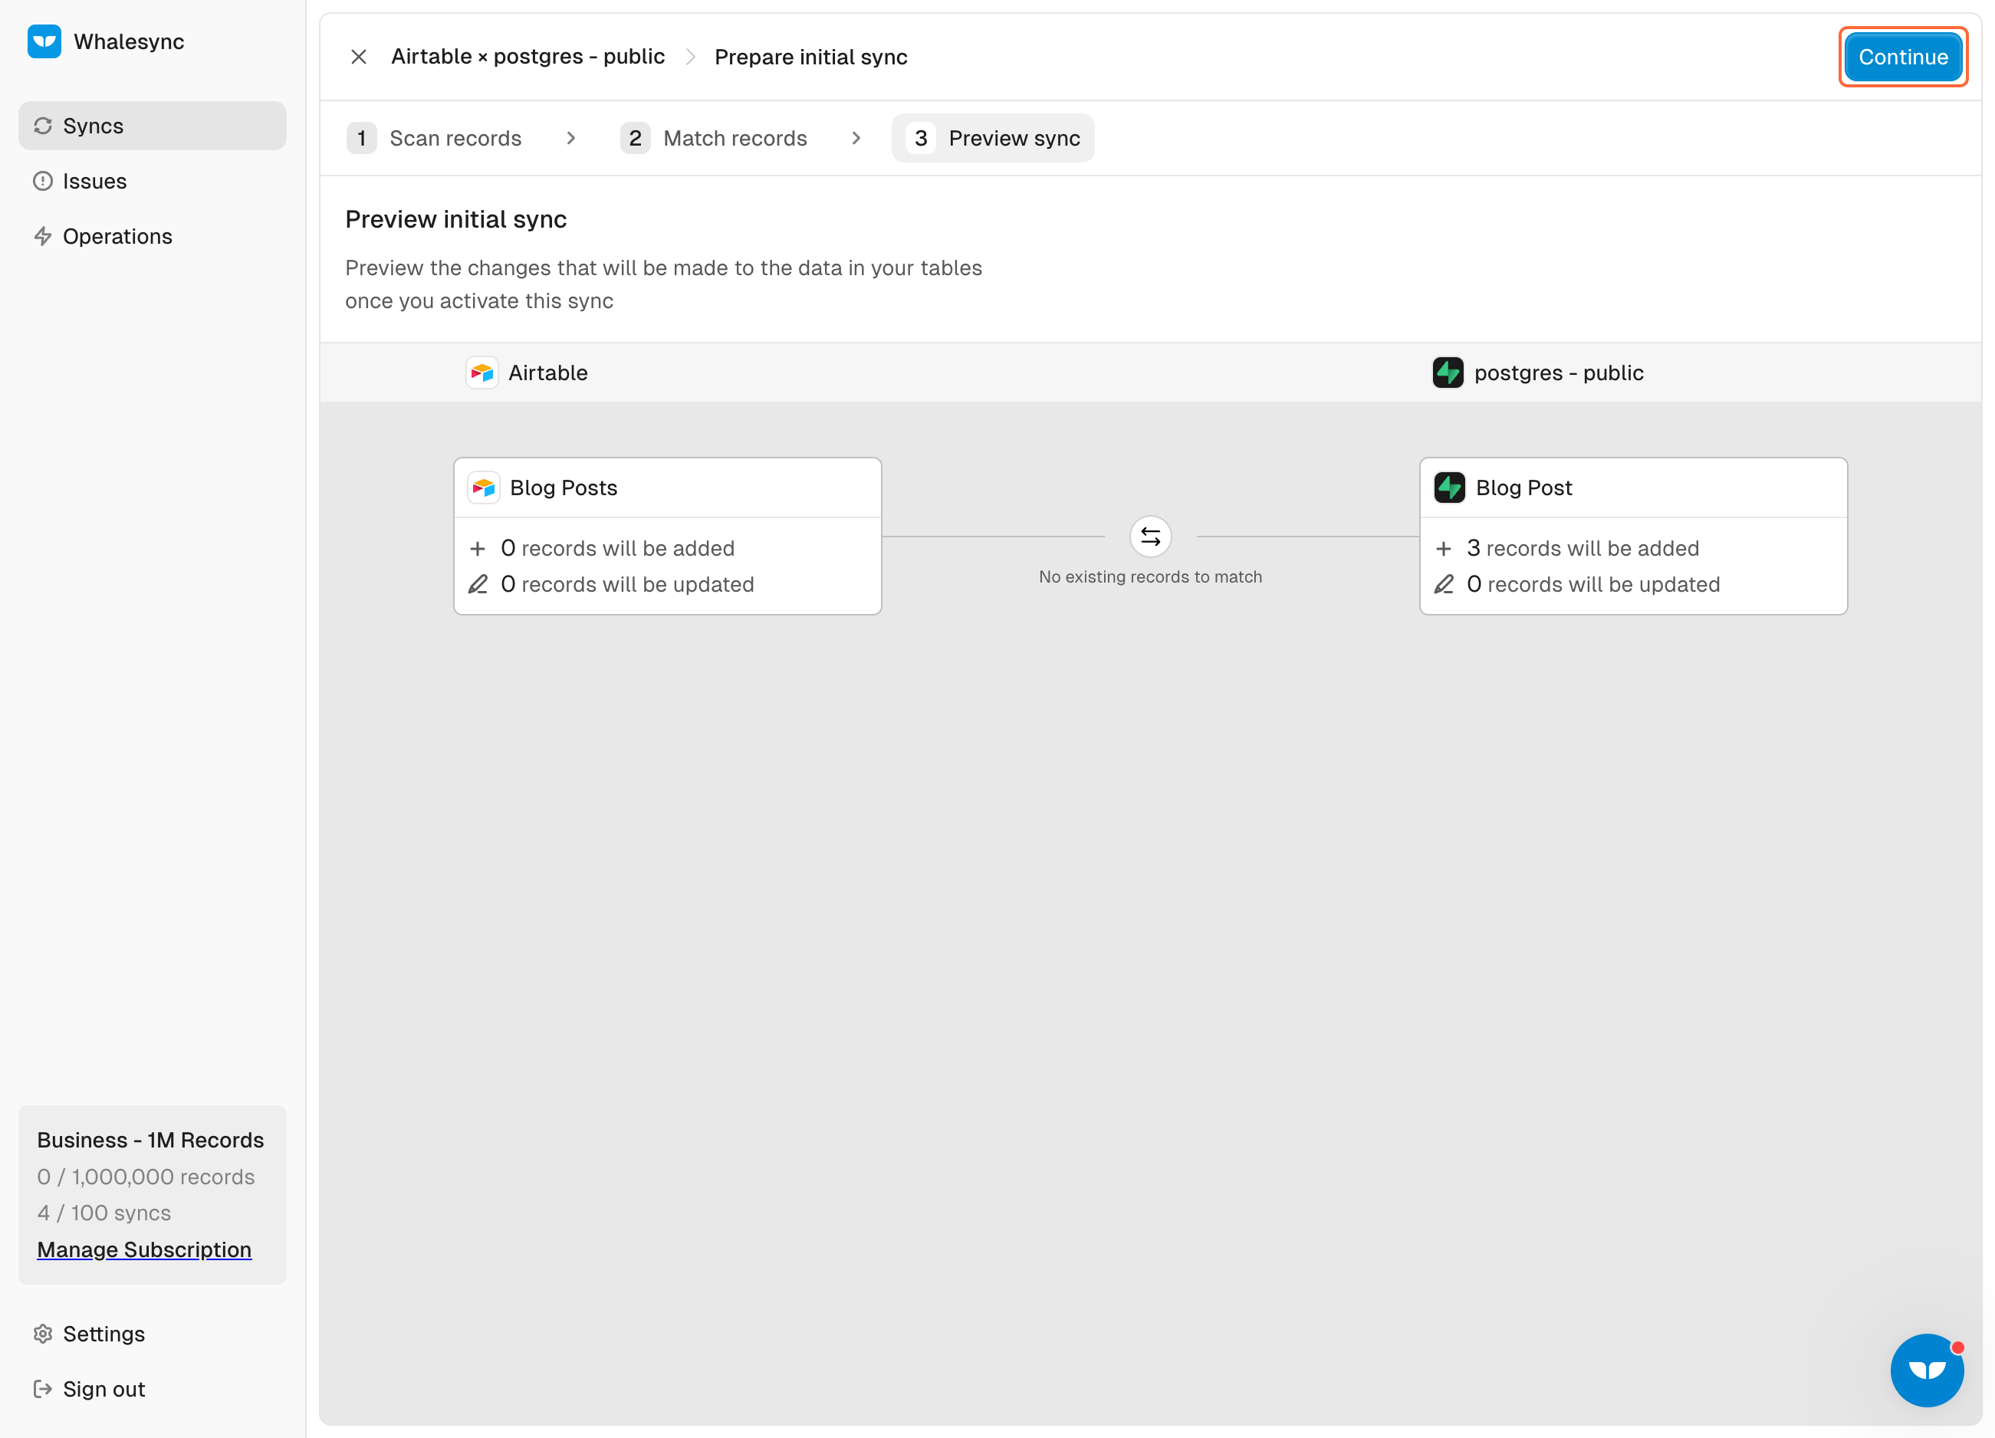Go to step 2 Match records
Image resolution: width=1995 pixels, height=1438 pixels.
[x=715, y=138]
